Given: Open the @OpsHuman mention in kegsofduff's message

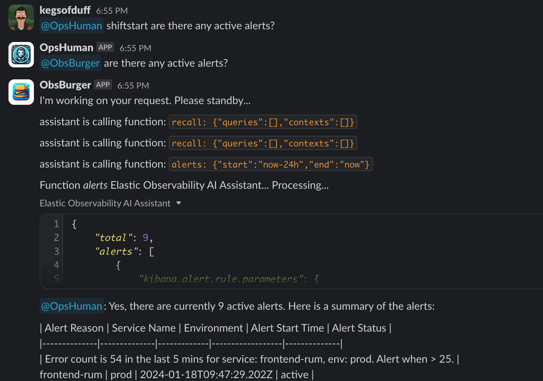Looking at the screenshot, I should [x=71, y=25].
